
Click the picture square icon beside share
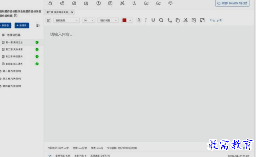tap(74, 3)
